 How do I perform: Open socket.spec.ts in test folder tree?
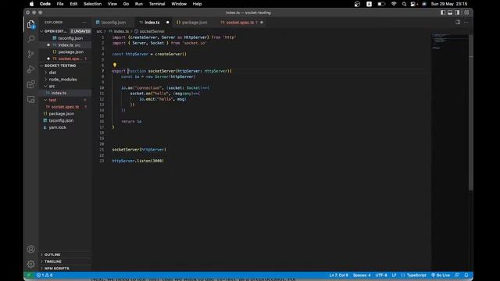point(65,107)
